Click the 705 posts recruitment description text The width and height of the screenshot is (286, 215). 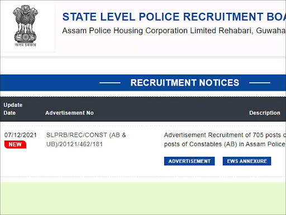225,135
